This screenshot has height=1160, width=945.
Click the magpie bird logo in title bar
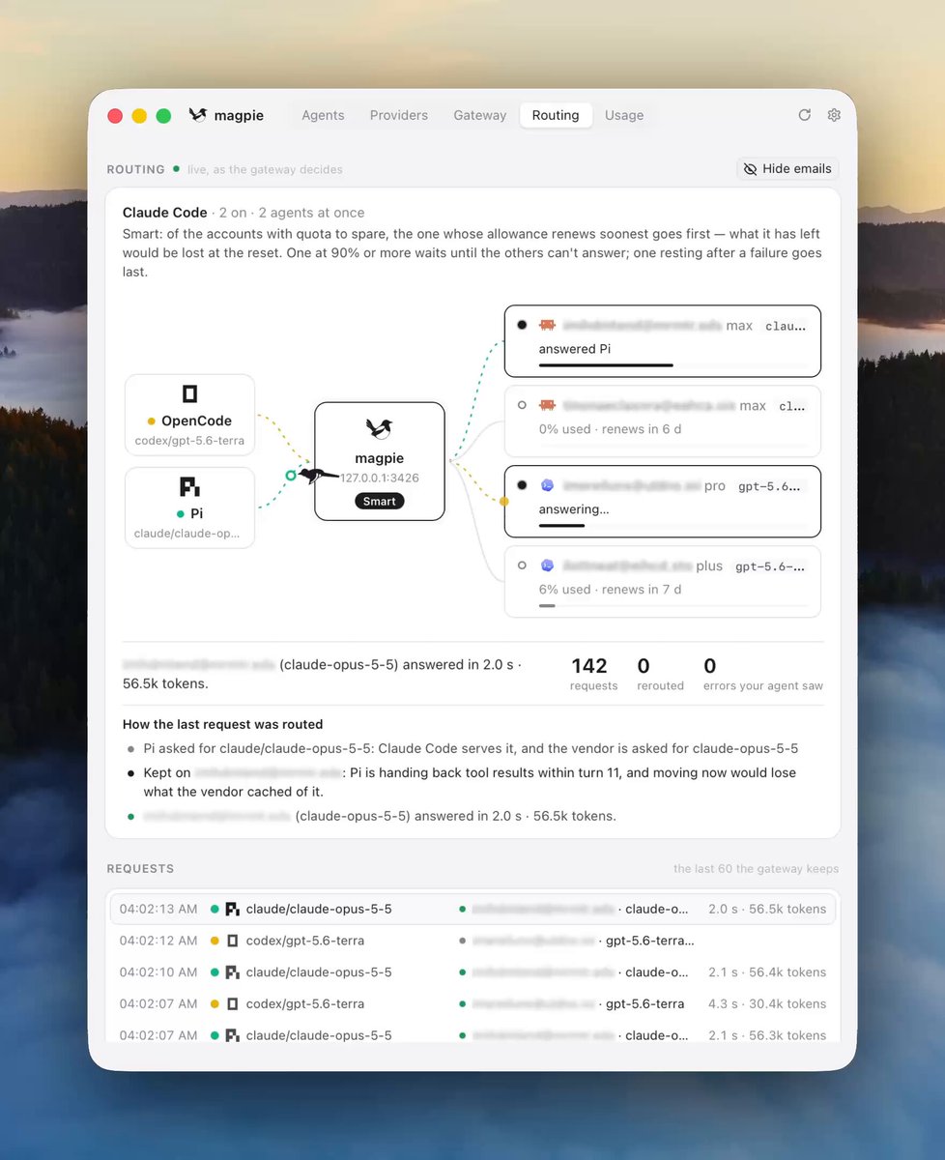(x=198, y=115)
